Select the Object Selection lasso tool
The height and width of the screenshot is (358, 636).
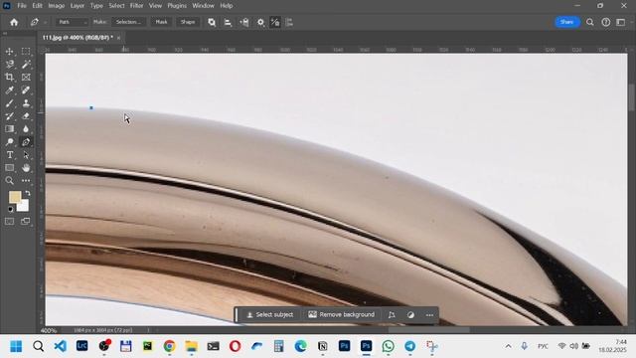pos(9,64)
